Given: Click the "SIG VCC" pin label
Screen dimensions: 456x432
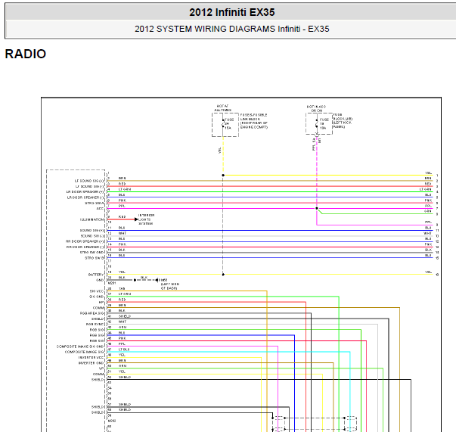Looking at the screenshot, I should pos(97,291).
